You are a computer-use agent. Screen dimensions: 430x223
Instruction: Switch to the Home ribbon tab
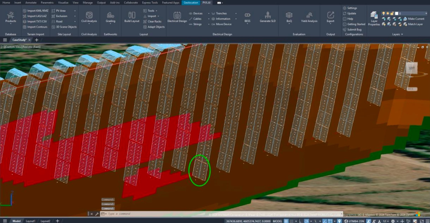point(6,3)
